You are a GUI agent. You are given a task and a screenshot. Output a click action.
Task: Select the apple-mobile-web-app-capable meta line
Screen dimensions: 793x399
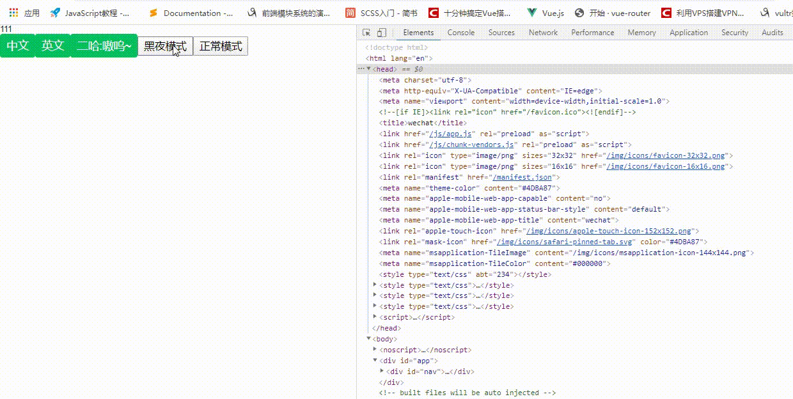494,199
